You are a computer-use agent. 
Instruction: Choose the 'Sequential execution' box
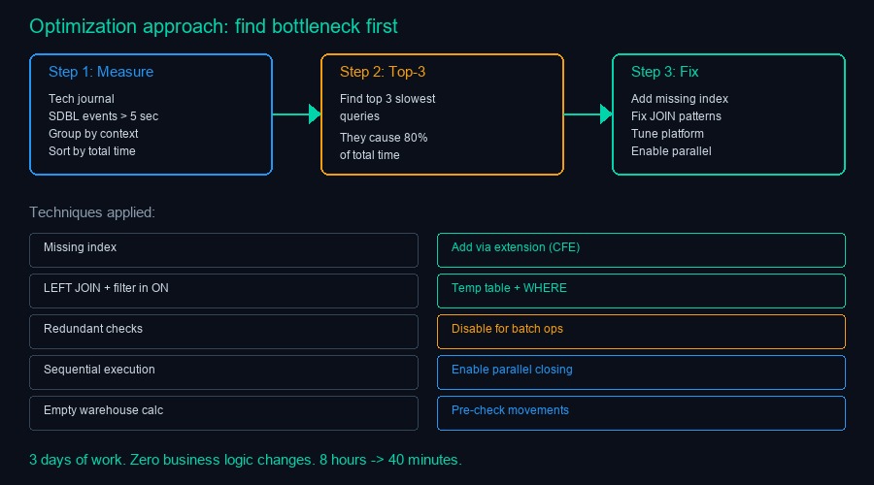point(223,372)
